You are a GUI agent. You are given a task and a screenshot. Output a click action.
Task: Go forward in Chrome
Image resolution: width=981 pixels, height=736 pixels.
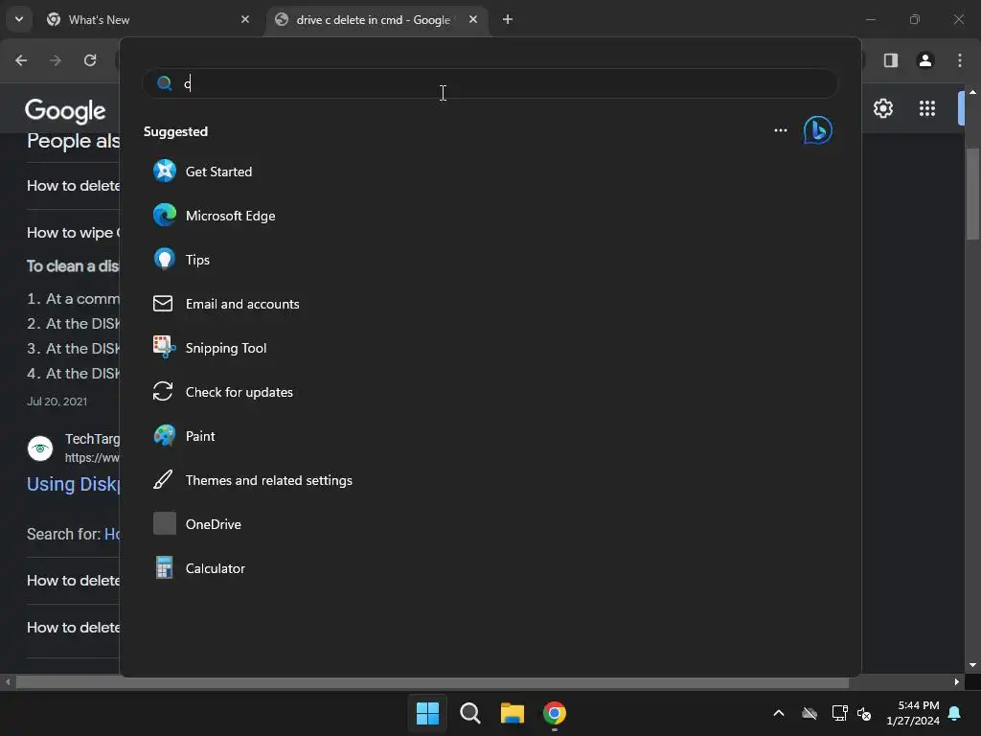[56, 60]
